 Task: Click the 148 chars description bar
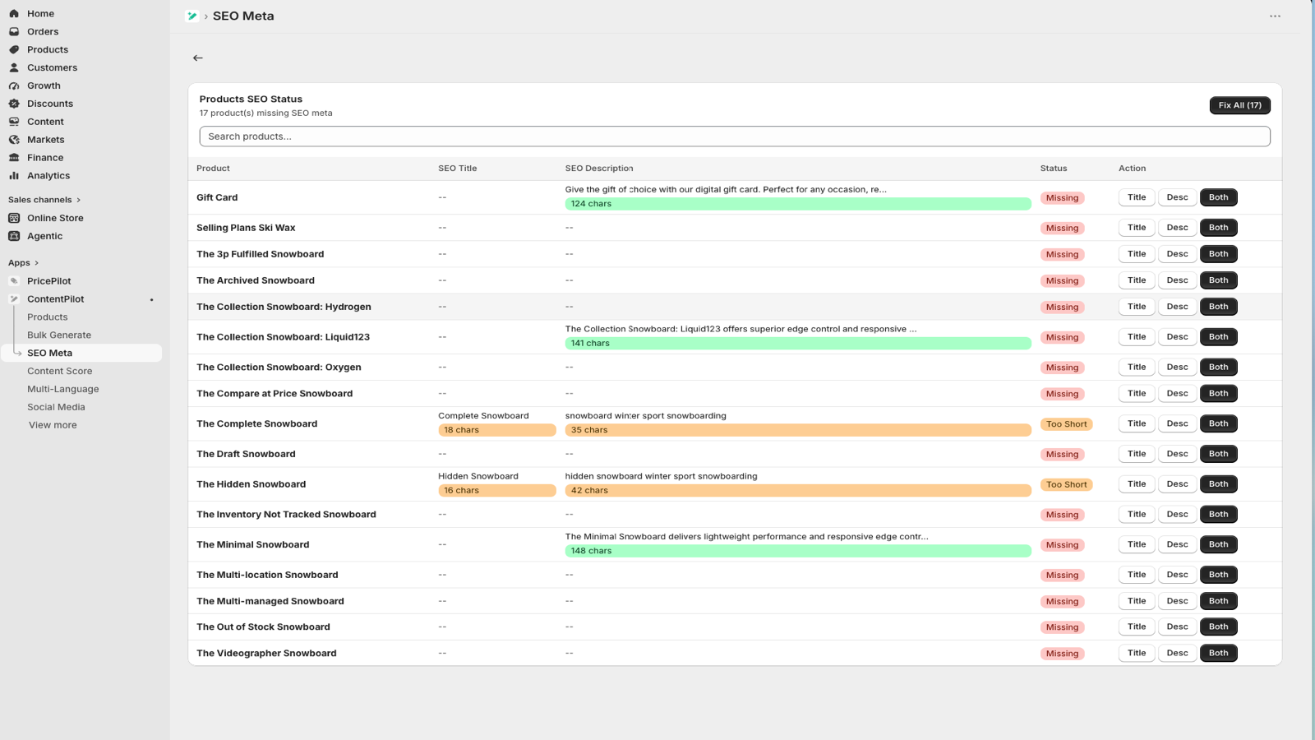pos(798,551)
